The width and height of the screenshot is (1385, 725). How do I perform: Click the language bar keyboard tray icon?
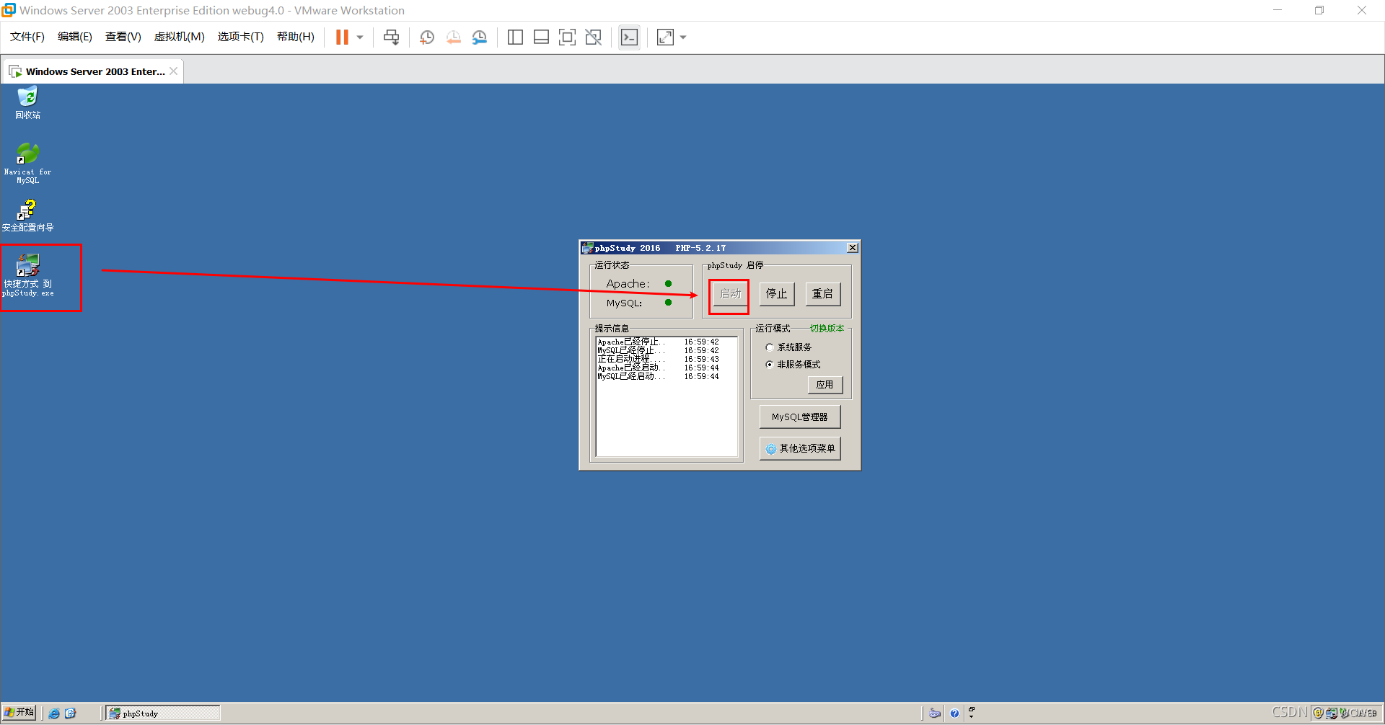coord(935,713)
